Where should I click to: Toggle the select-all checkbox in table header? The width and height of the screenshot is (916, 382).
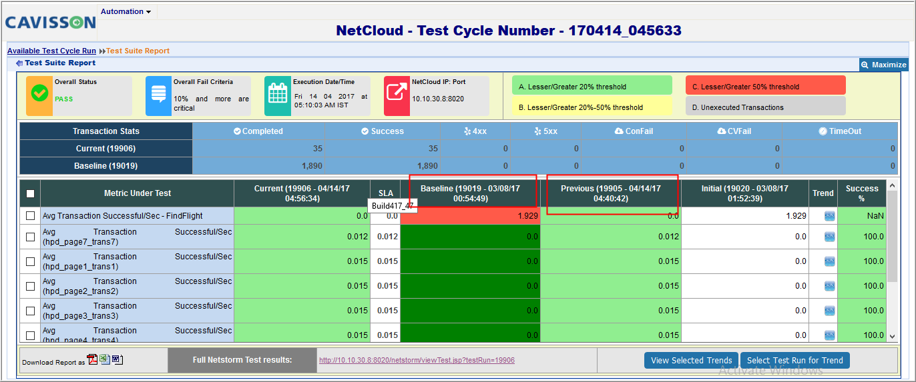click(x=30, y=194)
